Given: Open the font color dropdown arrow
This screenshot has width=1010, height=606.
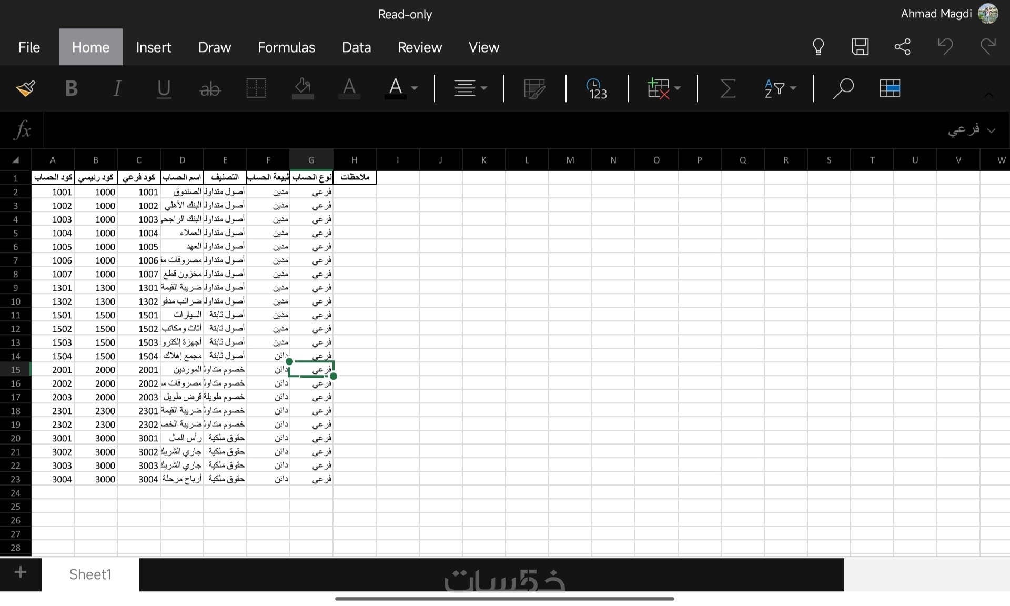Looking at the screenshot, I should [x=415, y=88].
